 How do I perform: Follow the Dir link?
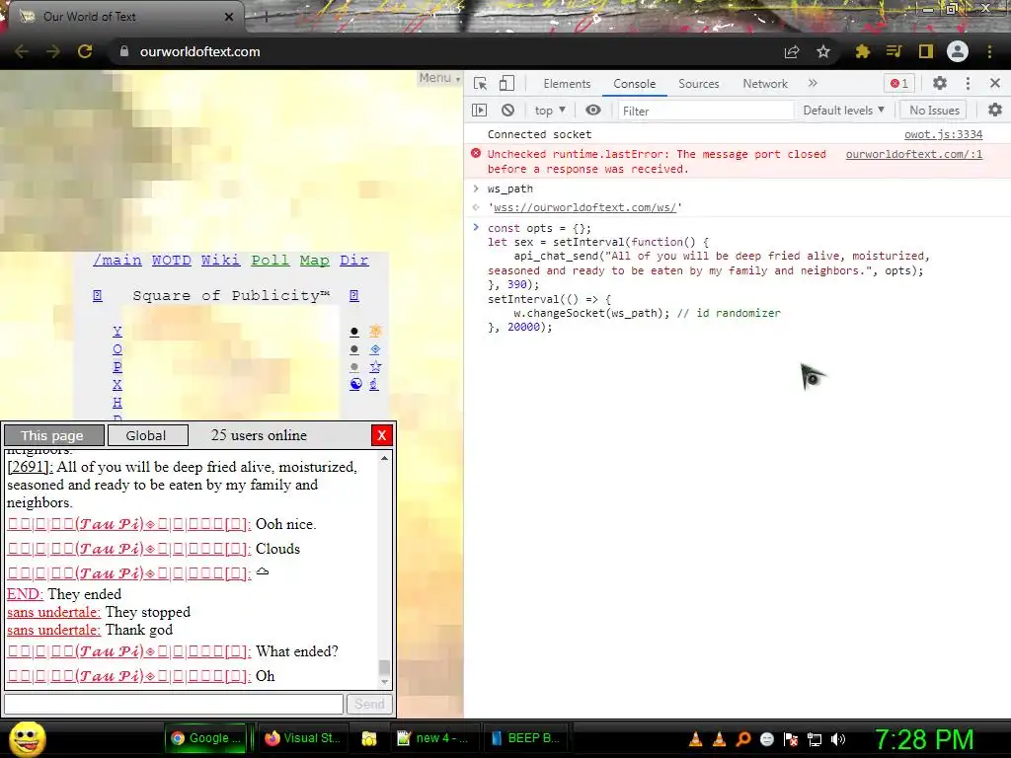pos(354,260)
